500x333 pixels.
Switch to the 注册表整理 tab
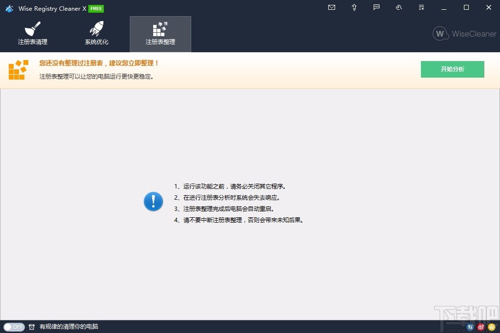point(160,34)
